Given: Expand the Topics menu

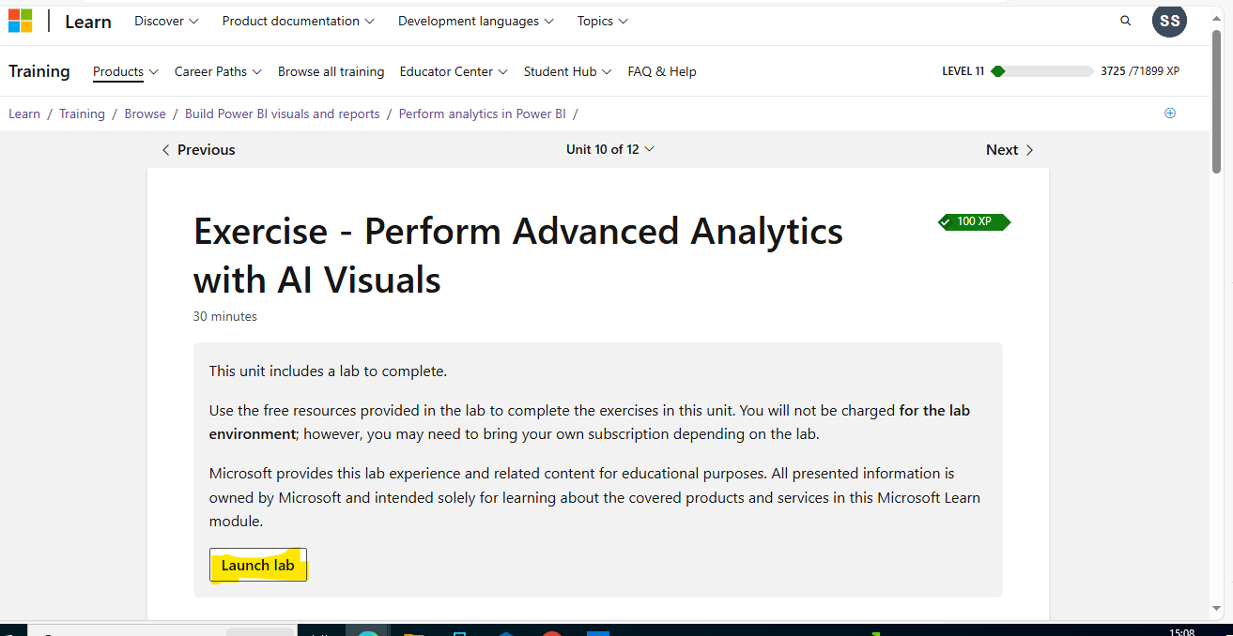Looking at the screenshot, I should pyautogui.click(x=603, y=21).
